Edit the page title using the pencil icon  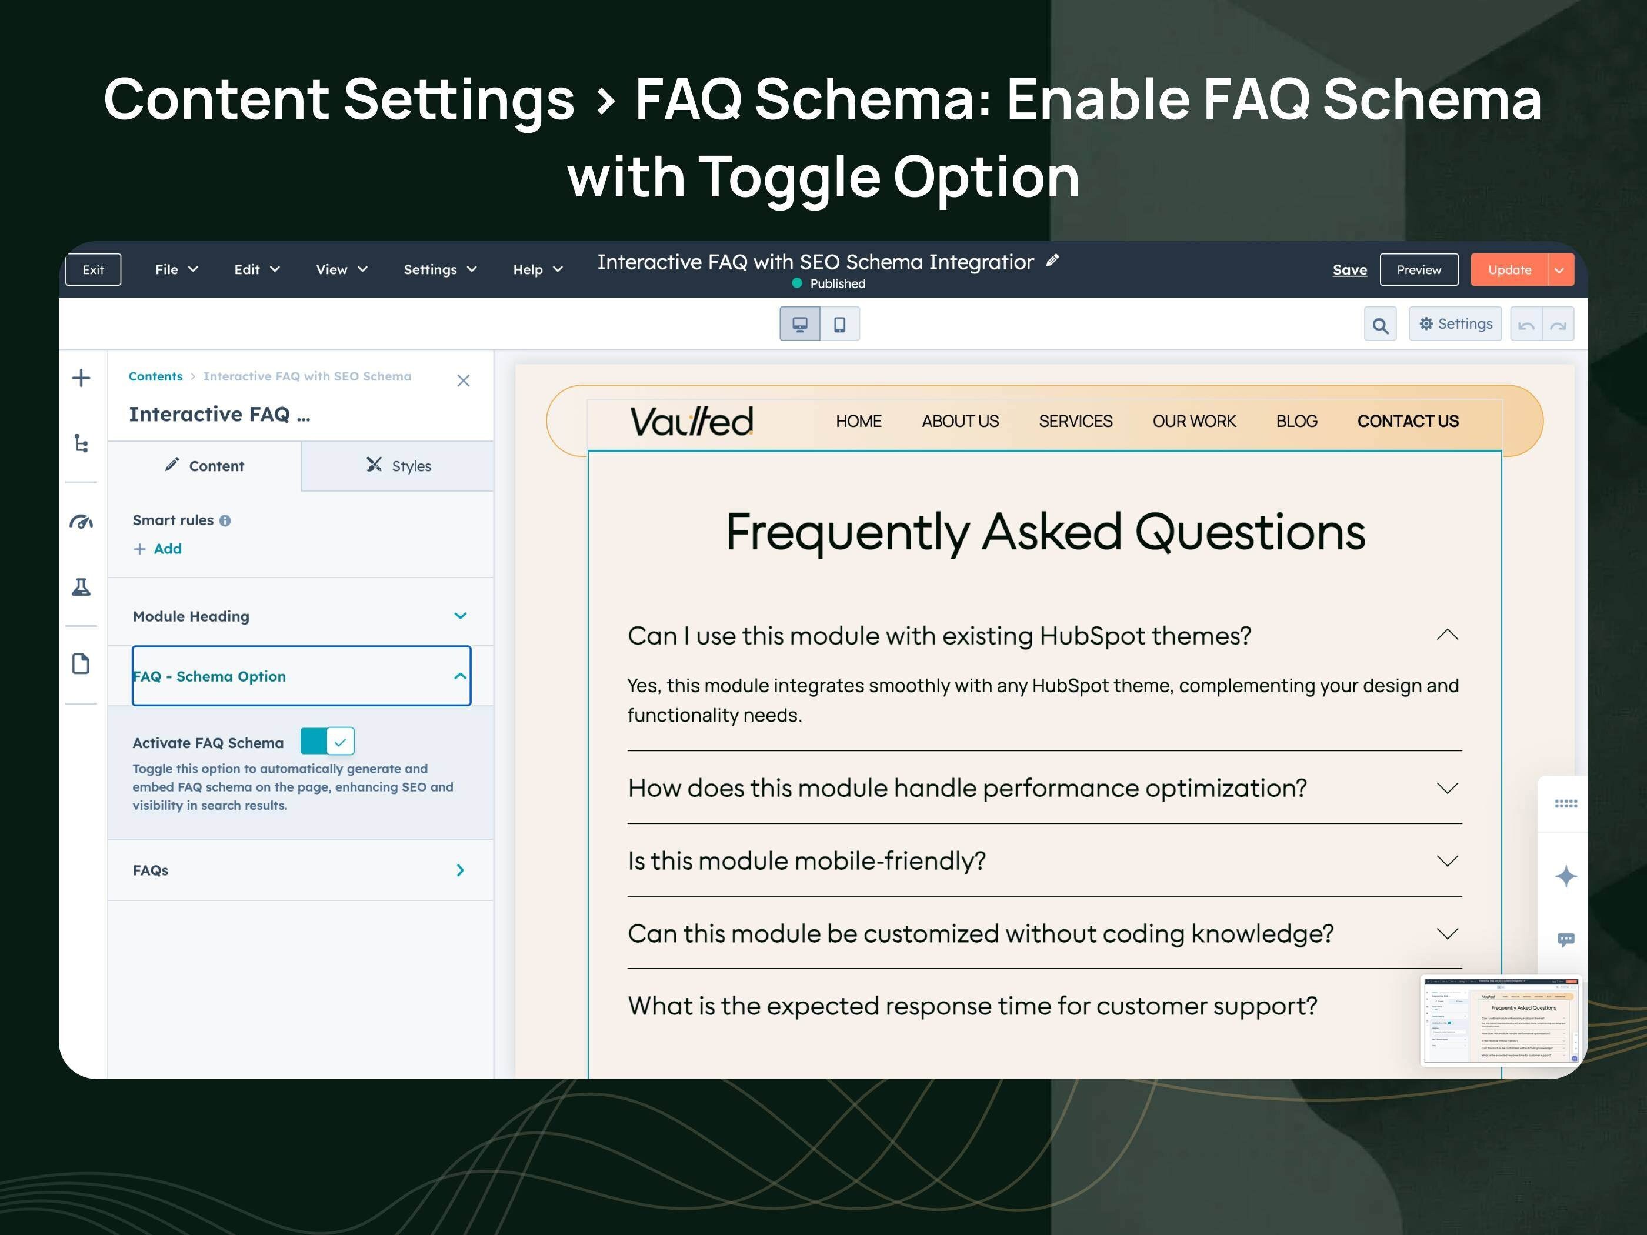(x=1052, y=260)
